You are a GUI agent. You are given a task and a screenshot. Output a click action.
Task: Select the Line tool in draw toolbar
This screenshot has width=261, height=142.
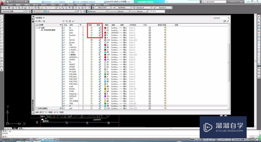[2, 16]
